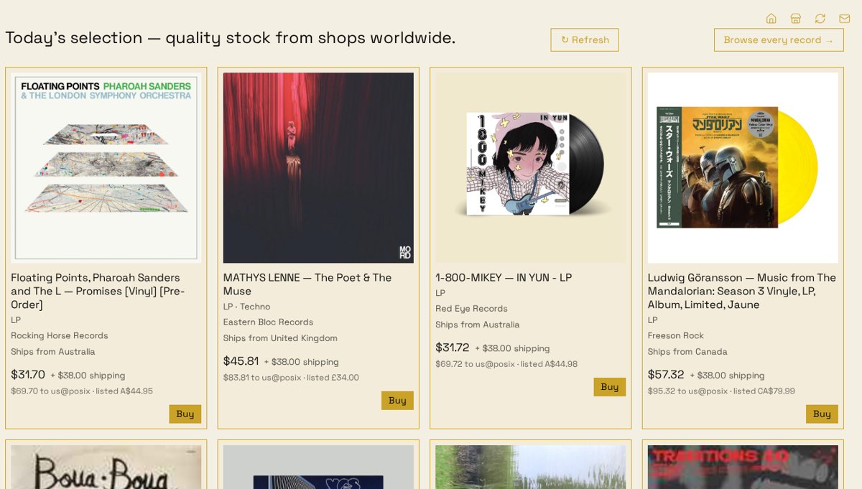This screenshot has height=489, width=862.
Task: Buy the 1-800-MIKEY IN YUN LP
Action: 610,387
